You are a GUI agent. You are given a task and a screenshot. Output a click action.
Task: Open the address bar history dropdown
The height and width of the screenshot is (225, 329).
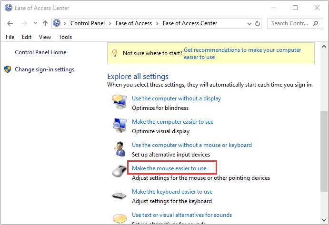pos(248,23)
